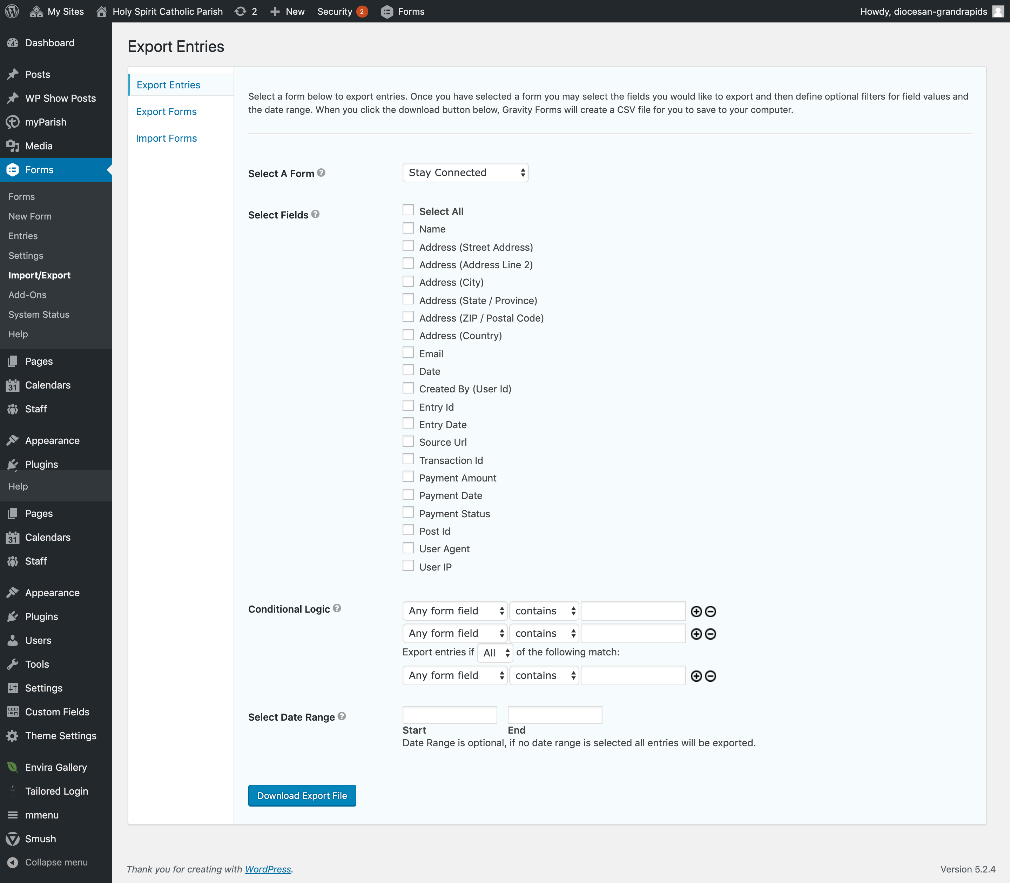
Task: Open the All/Any match dropdown
Action: click(x=495, y=653)
